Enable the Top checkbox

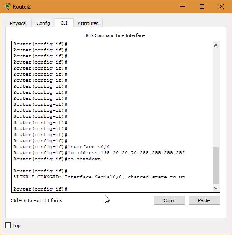[8, 225]
